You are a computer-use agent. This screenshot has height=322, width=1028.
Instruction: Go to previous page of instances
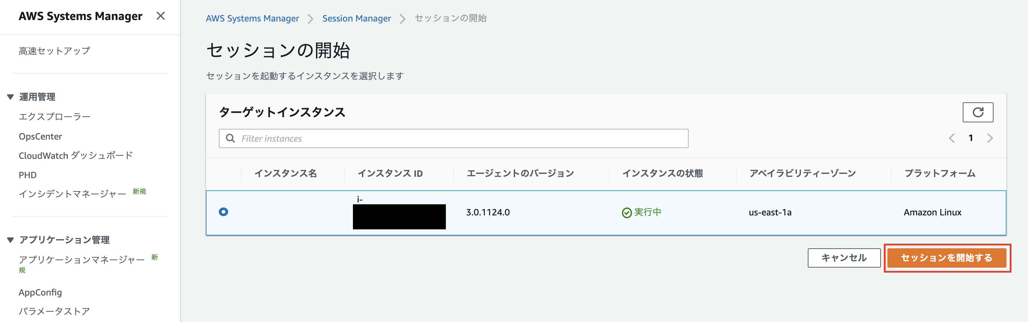(952, 138)
